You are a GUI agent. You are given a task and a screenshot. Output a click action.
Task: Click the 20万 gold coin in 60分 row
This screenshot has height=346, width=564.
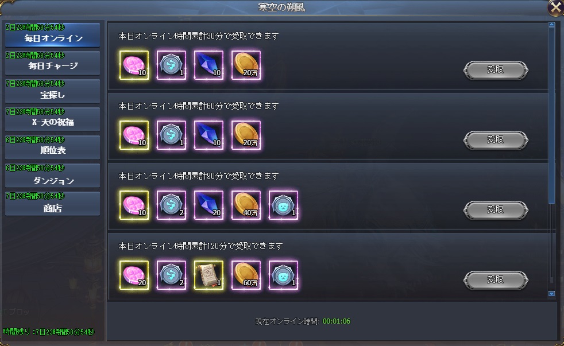pyautogui.click(x=246, y=135)
